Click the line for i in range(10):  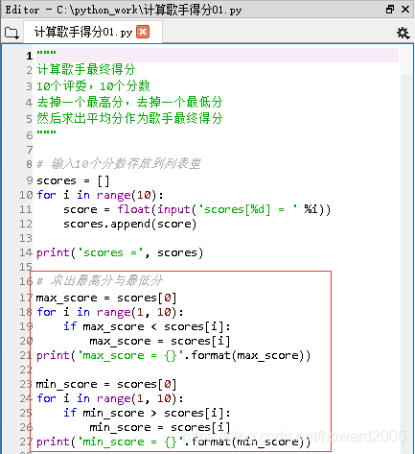click(100, 195)
